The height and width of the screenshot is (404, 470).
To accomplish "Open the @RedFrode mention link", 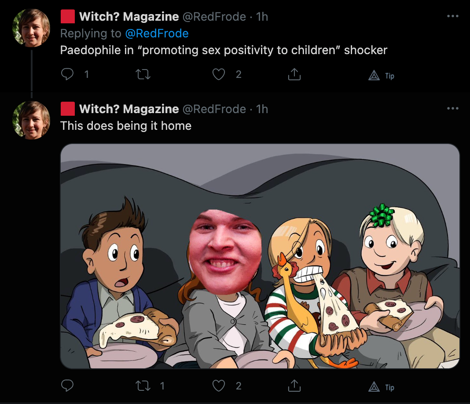I will pyautogui.click(x=157, y=33).
